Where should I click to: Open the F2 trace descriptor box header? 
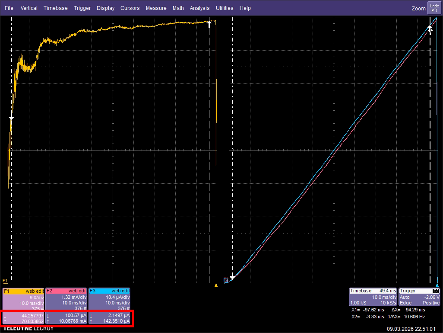[66, 291]
